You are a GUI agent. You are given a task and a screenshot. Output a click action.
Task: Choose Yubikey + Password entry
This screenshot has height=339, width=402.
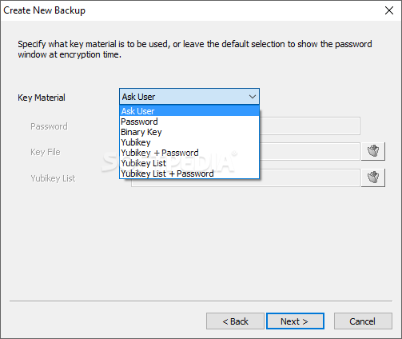coord(189,153)
